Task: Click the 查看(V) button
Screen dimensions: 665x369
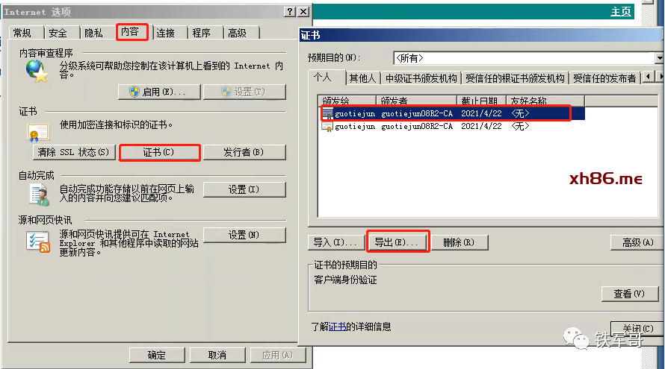Action: pyautogui.click(x=629, y=294)
